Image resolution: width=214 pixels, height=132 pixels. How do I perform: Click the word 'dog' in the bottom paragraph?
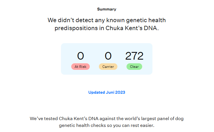pyautogui.click(x=179, y=119)
